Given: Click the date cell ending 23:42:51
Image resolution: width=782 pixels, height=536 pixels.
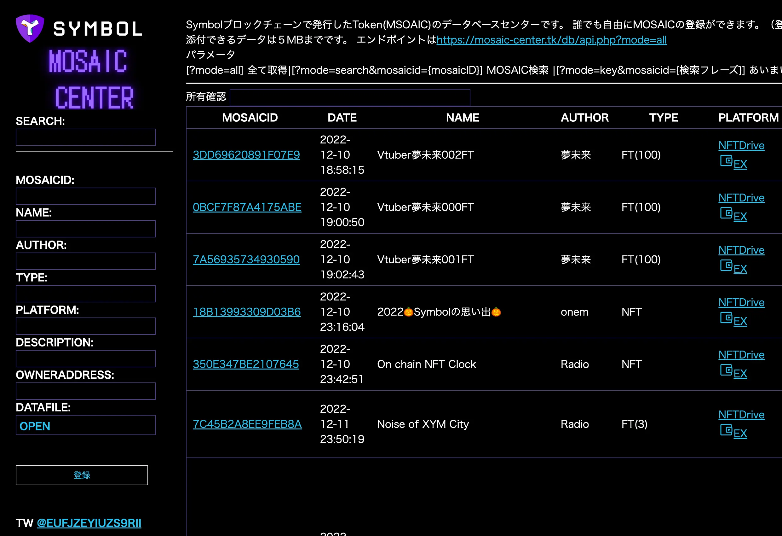Looking at the screenshot, I should click(x=342, y=364).
